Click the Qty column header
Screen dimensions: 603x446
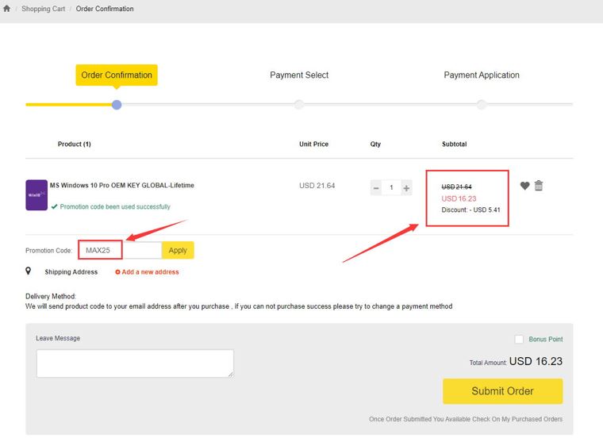(x=375, y=144)
